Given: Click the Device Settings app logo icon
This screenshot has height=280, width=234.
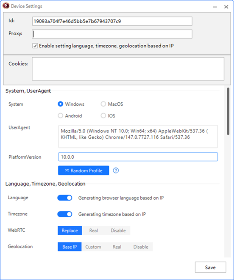Looking at the screenshot, I should click(x=6, y=6).
